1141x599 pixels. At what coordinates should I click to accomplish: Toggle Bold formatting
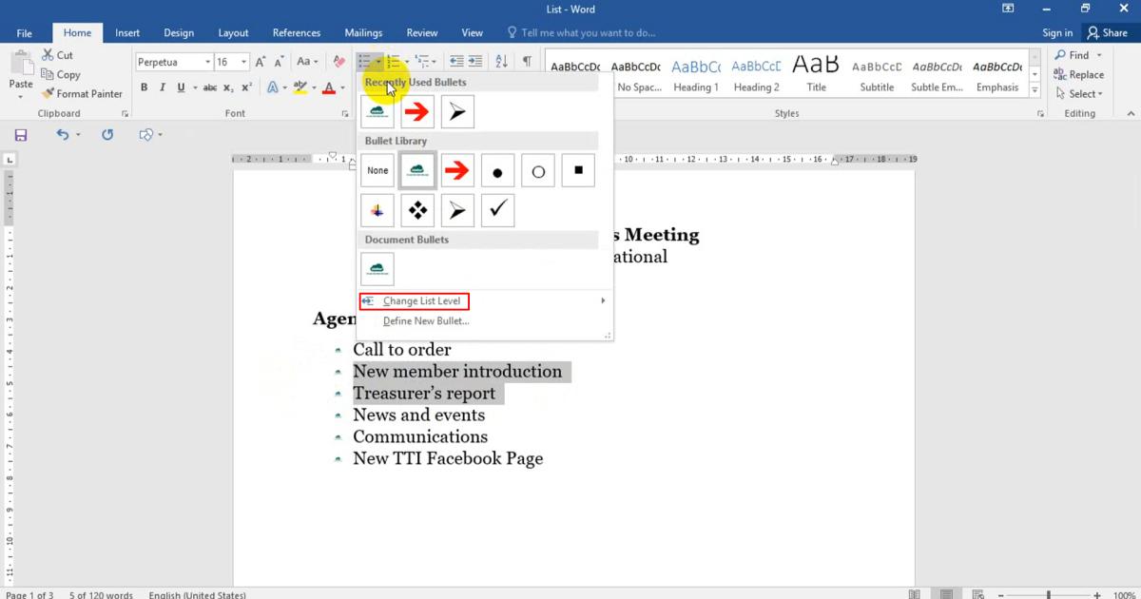pyautogui.click(x=145, y=87)
